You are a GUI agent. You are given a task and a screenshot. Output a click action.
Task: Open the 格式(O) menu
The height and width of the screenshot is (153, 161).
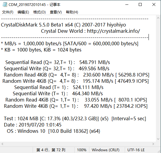point(39,12)
